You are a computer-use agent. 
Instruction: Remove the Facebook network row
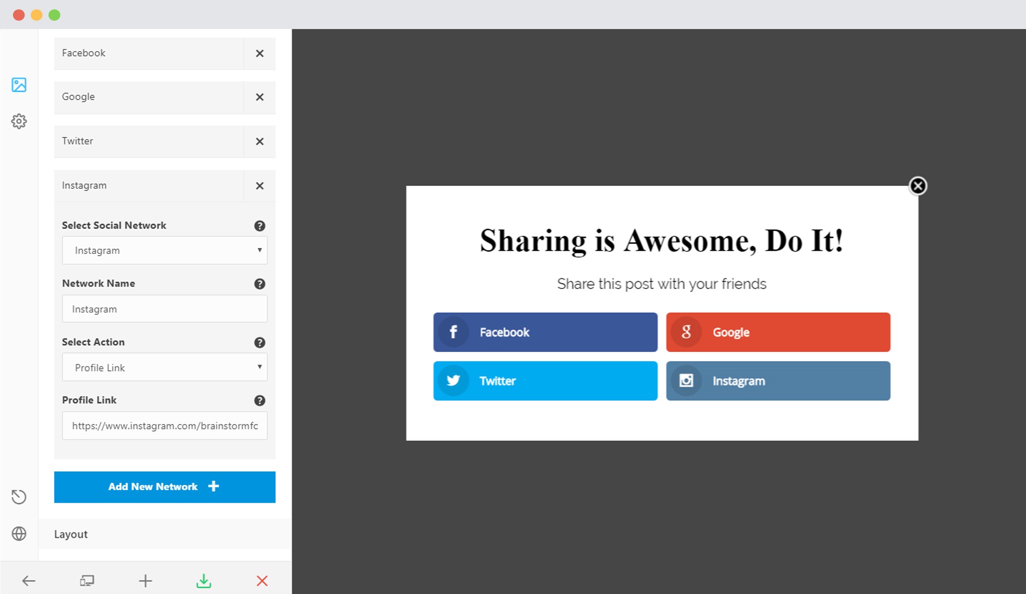coord(260,53)
